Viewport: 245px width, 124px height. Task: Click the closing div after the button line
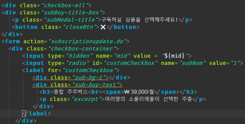[12, 34]
